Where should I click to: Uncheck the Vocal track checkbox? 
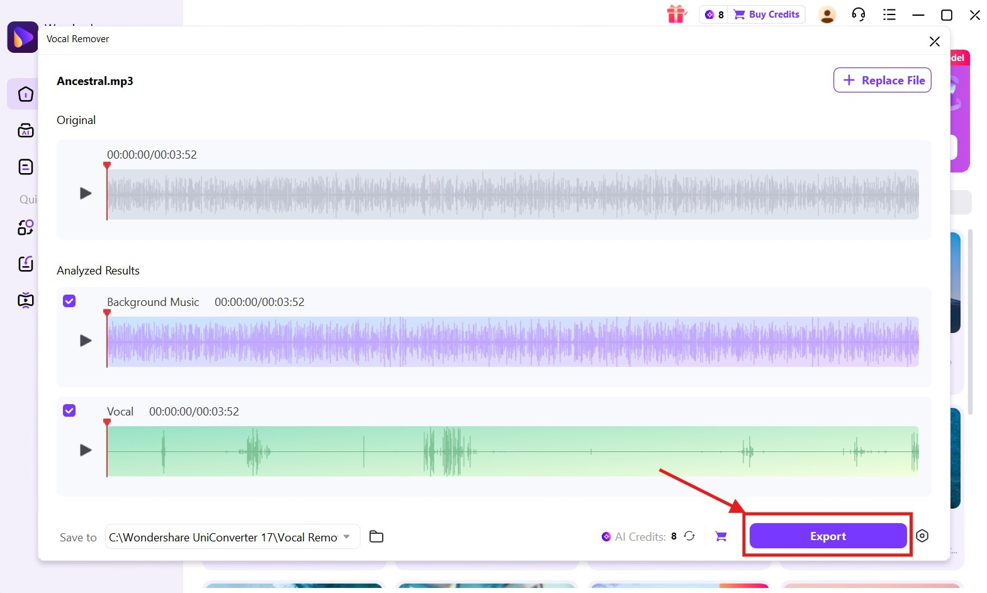tap(69, 410)
